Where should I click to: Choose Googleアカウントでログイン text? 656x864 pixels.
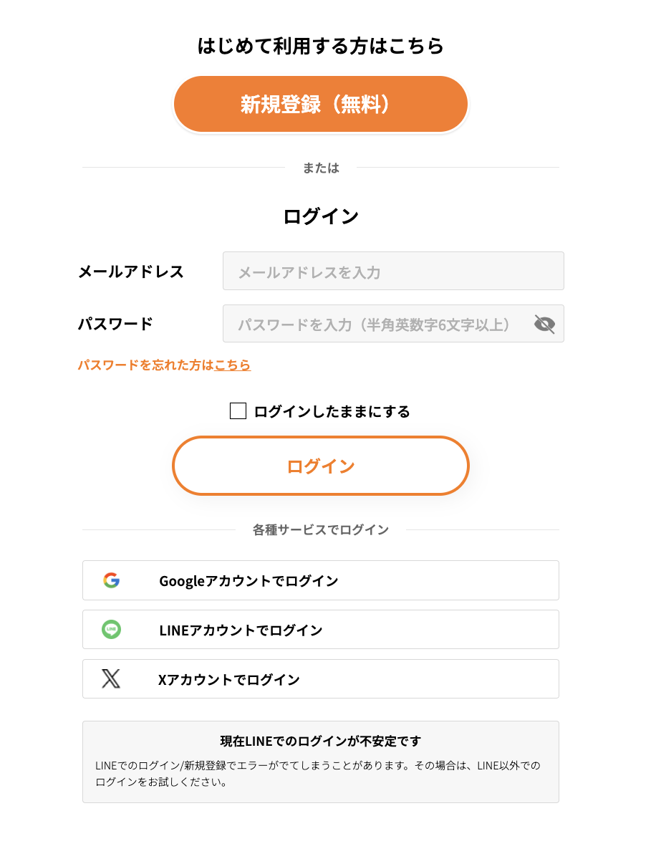coord(249,581)
